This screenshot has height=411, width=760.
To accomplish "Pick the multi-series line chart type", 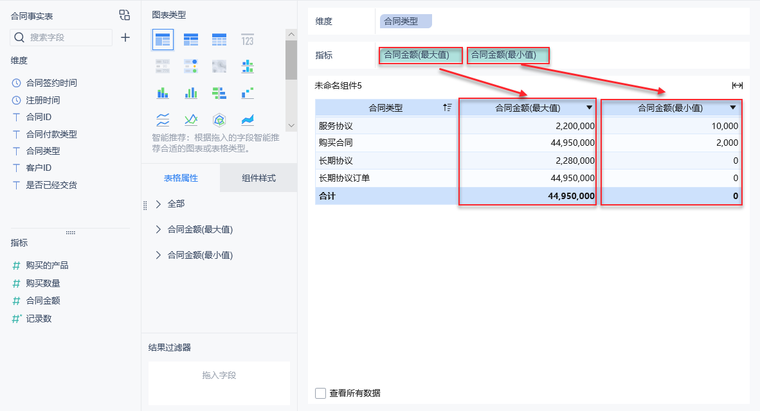I will pos(191,119).
